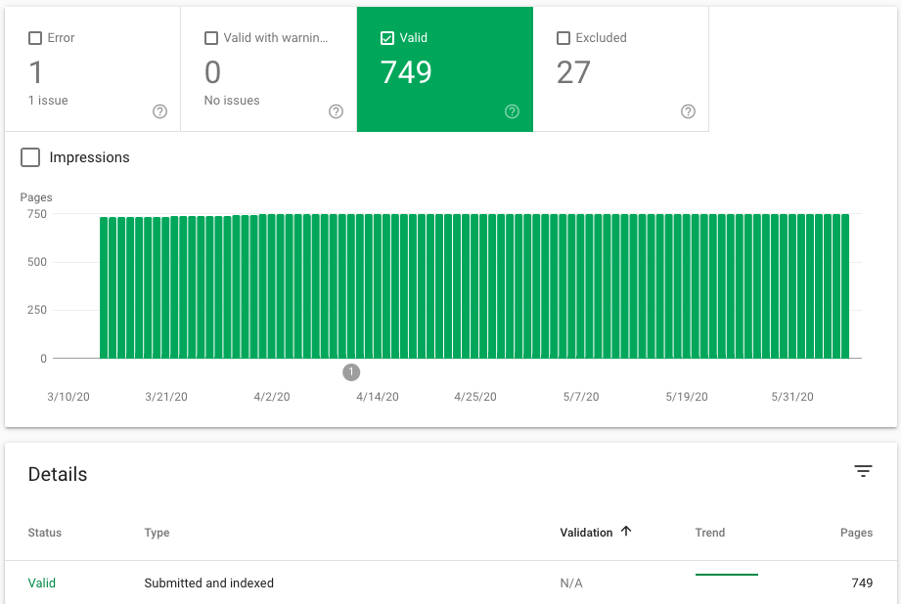Image resolution: width=901 pixels, height=604 pixels.
Task: Open the filter icon in the Details panel
Action: (x=863, y=471)
